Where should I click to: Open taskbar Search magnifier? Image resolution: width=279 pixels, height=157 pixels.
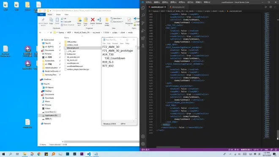pyautogui.click(x=10, y=154)
